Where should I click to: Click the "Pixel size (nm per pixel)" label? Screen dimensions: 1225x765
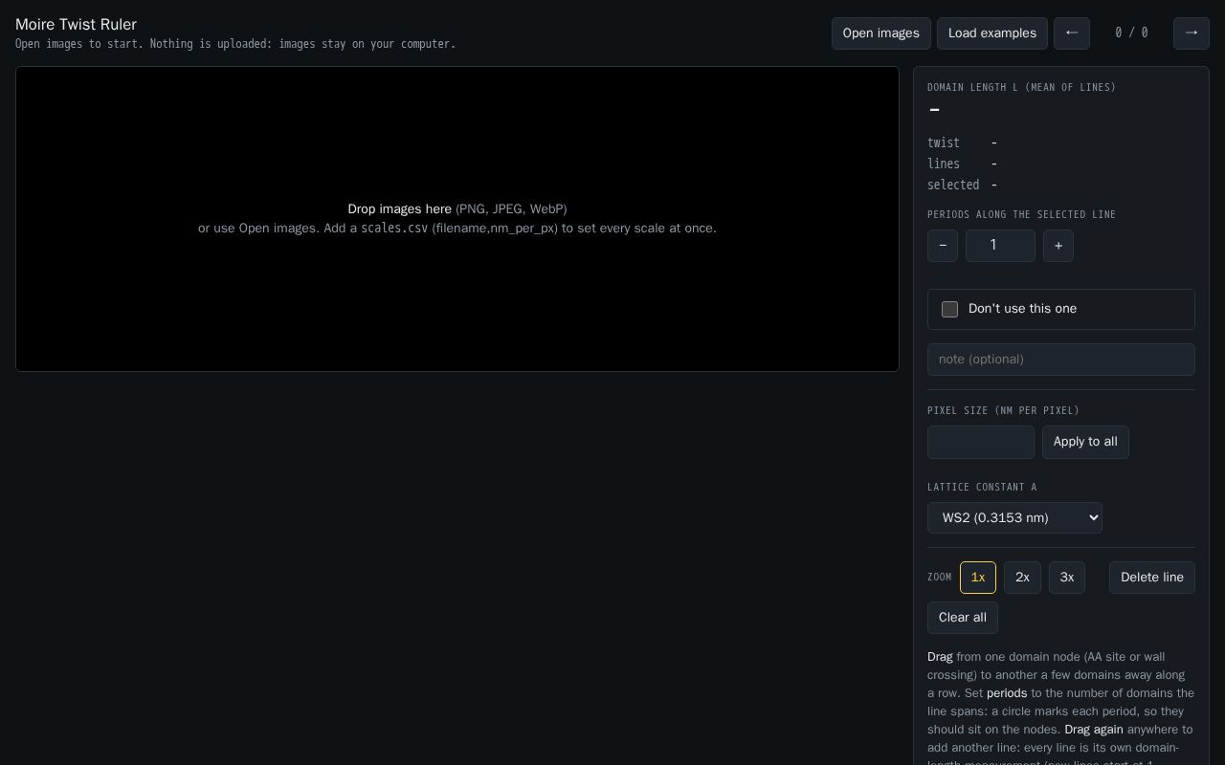click(x=1003, y=410)
